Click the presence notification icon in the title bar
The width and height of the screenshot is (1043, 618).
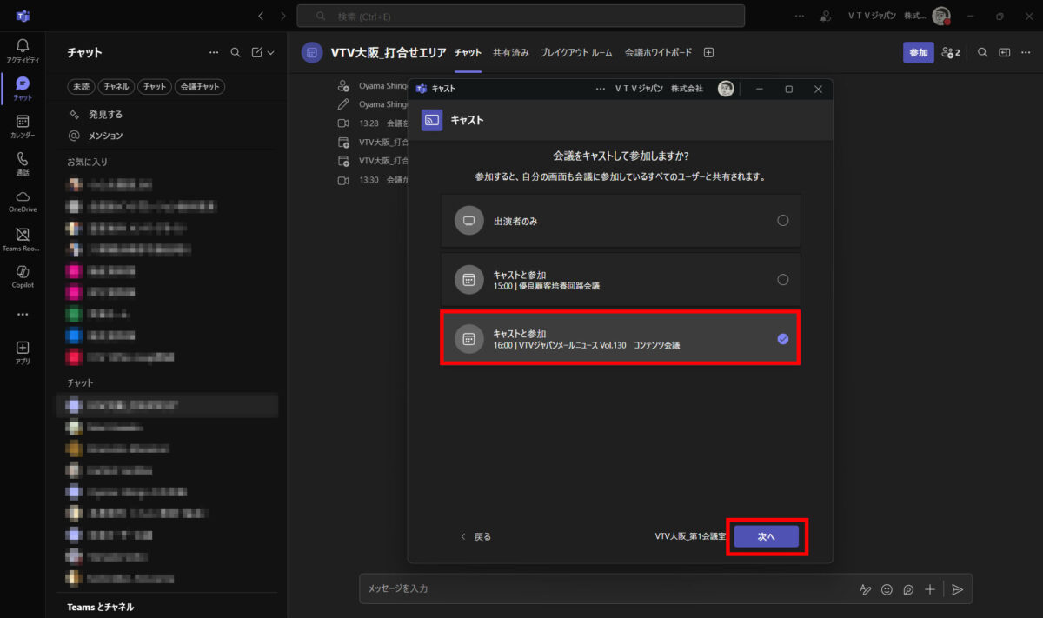(825, 16)
